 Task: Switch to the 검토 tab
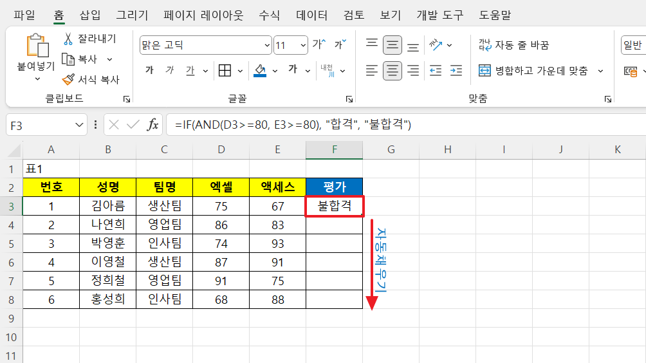point(354,15)
